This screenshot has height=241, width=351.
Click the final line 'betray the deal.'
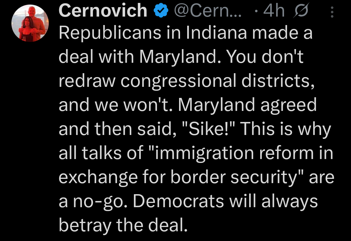click(123, 225)
